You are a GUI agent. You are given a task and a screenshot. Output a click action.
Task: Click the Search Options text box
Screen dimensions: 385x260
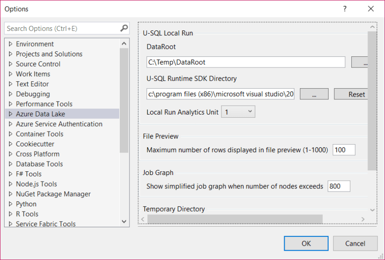[x=62, y=29]
